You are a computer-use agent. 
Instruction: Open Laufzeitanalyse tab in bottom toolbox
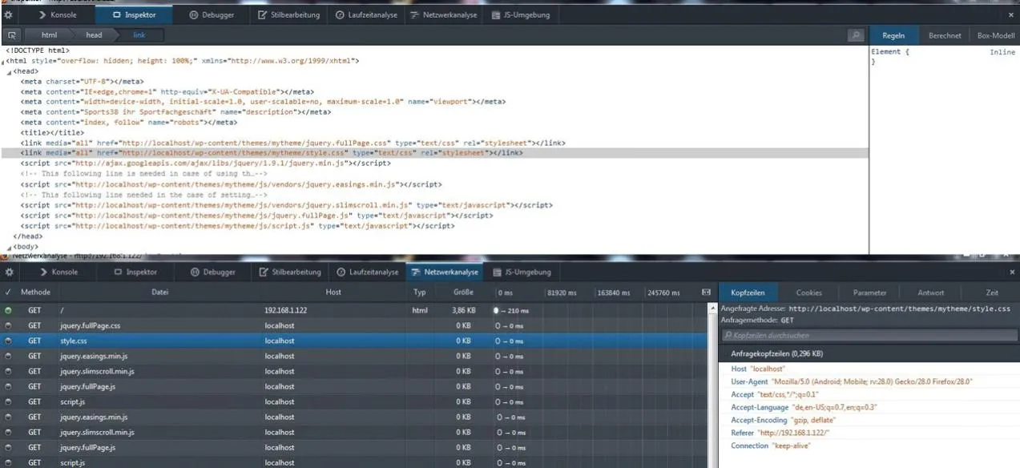pos(367,272)
